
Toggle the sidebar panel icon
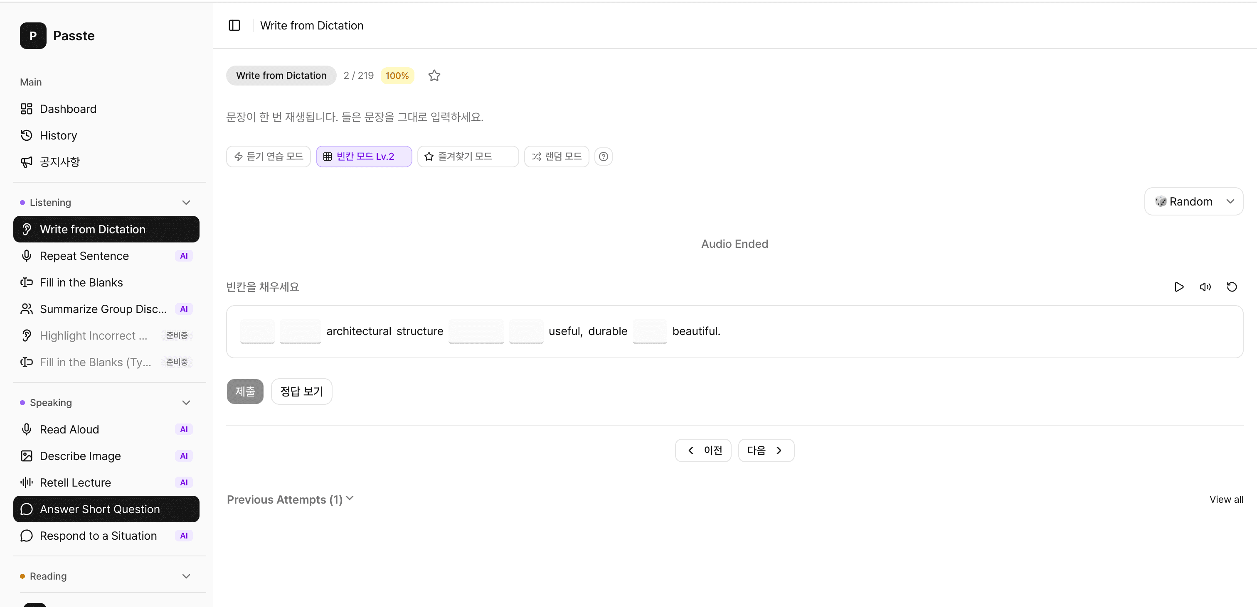point(234,25)
